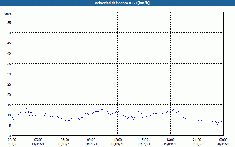Click the 15 value on y-axis
This screenshot has height=147, width=235.
(x=9, y=105)
